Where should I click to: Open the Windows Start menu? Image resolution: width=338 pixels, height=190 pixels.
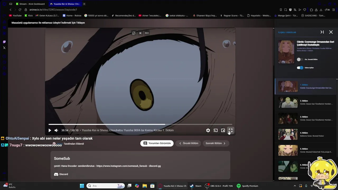[82, 186]
